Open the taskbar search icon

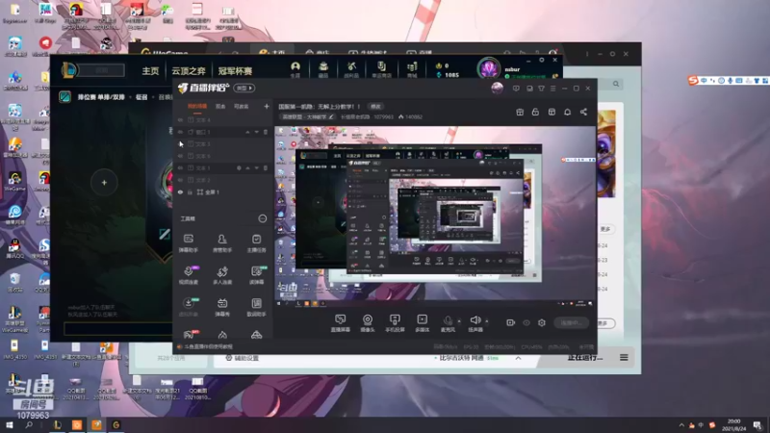(x=29, y=425)
